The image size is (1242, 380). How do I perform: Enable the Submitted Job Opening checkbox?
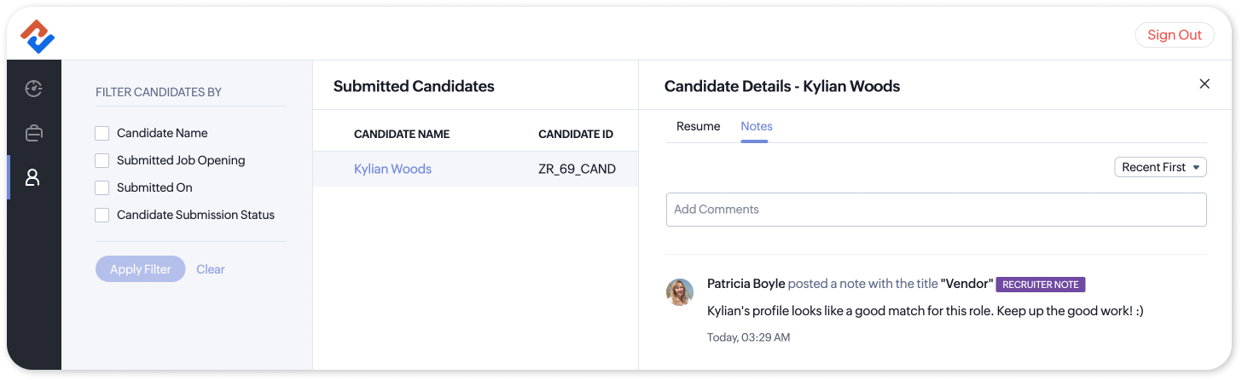102,160
